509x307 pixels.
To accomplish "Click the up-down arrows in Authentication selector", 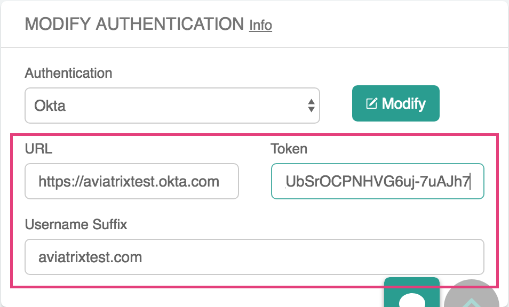I will coord(311,106).
